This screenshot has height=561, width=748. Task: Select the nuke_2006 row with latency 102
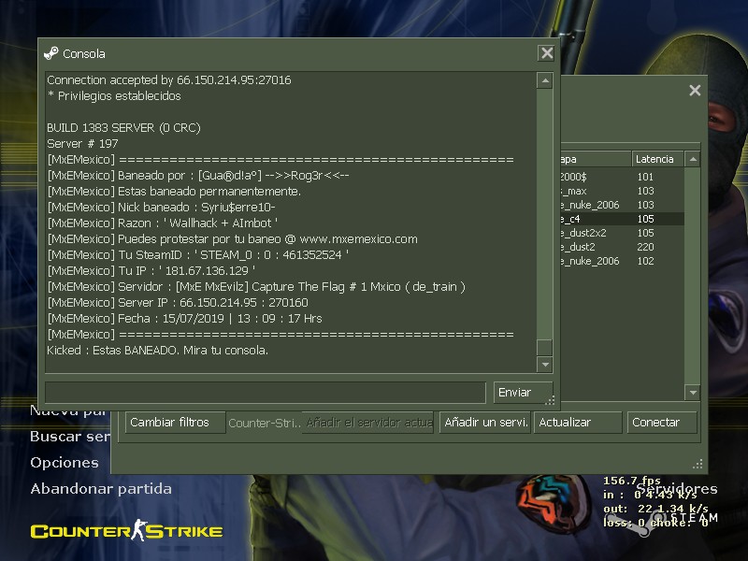point(622,261)
